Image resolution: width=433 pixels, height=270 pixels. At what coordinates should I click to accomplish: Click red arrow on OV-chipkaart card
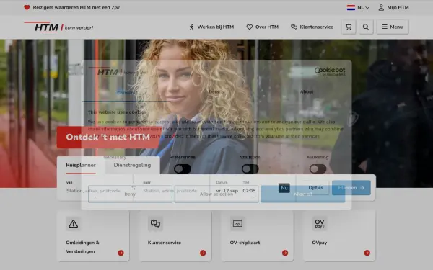(285, 253)
